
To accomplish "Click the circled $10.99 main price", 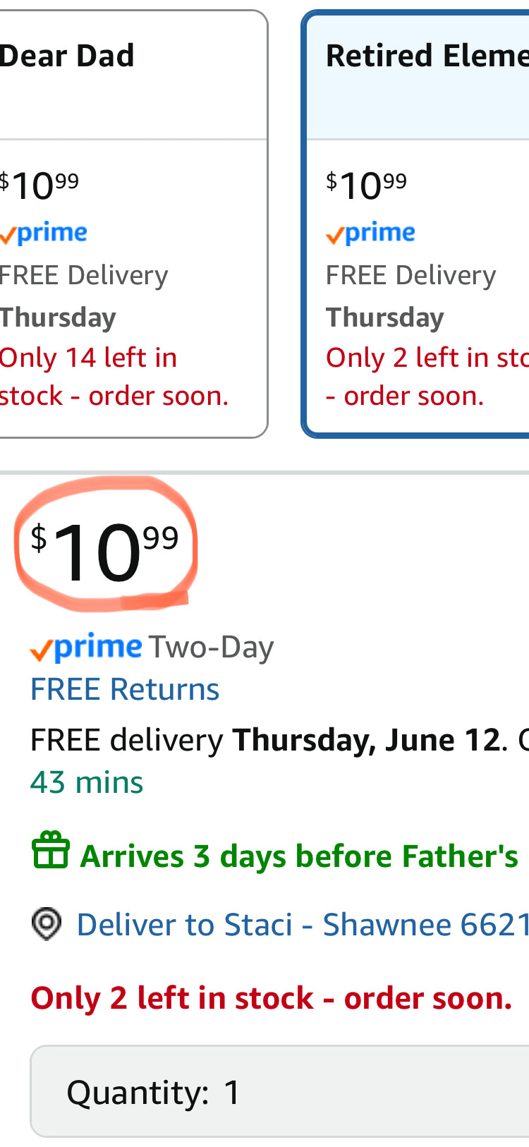I will [x=105, y=550].
